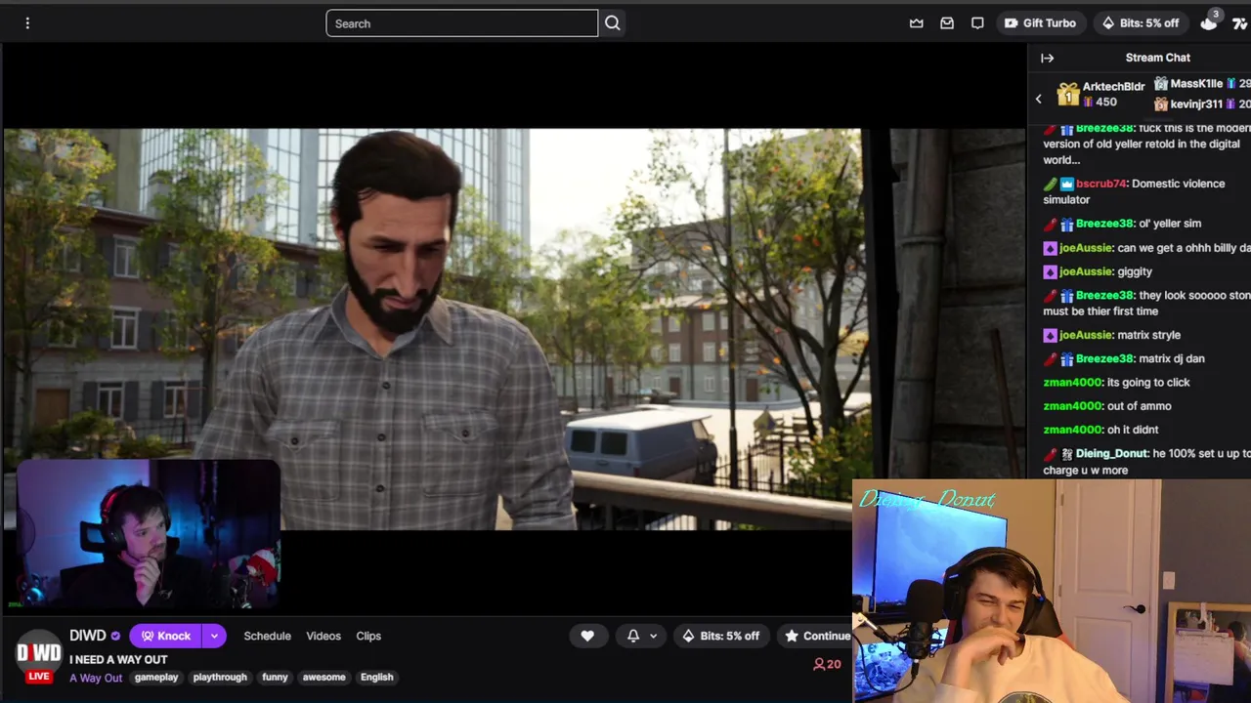Screen dimensions: 1251x703
Task: Click joeAussie's subscriber badge beside 'matrix stryle'
Action: [x=1050, y=335]
